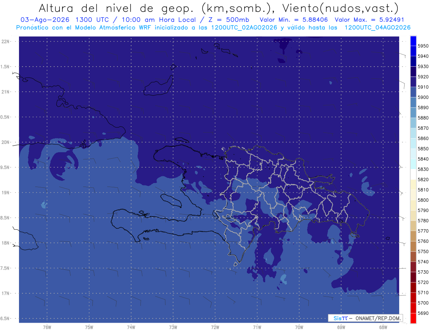This screenshot has height=332, width=430.
Task: Click the '75W' longitude axis label
Action: (89, 327)
